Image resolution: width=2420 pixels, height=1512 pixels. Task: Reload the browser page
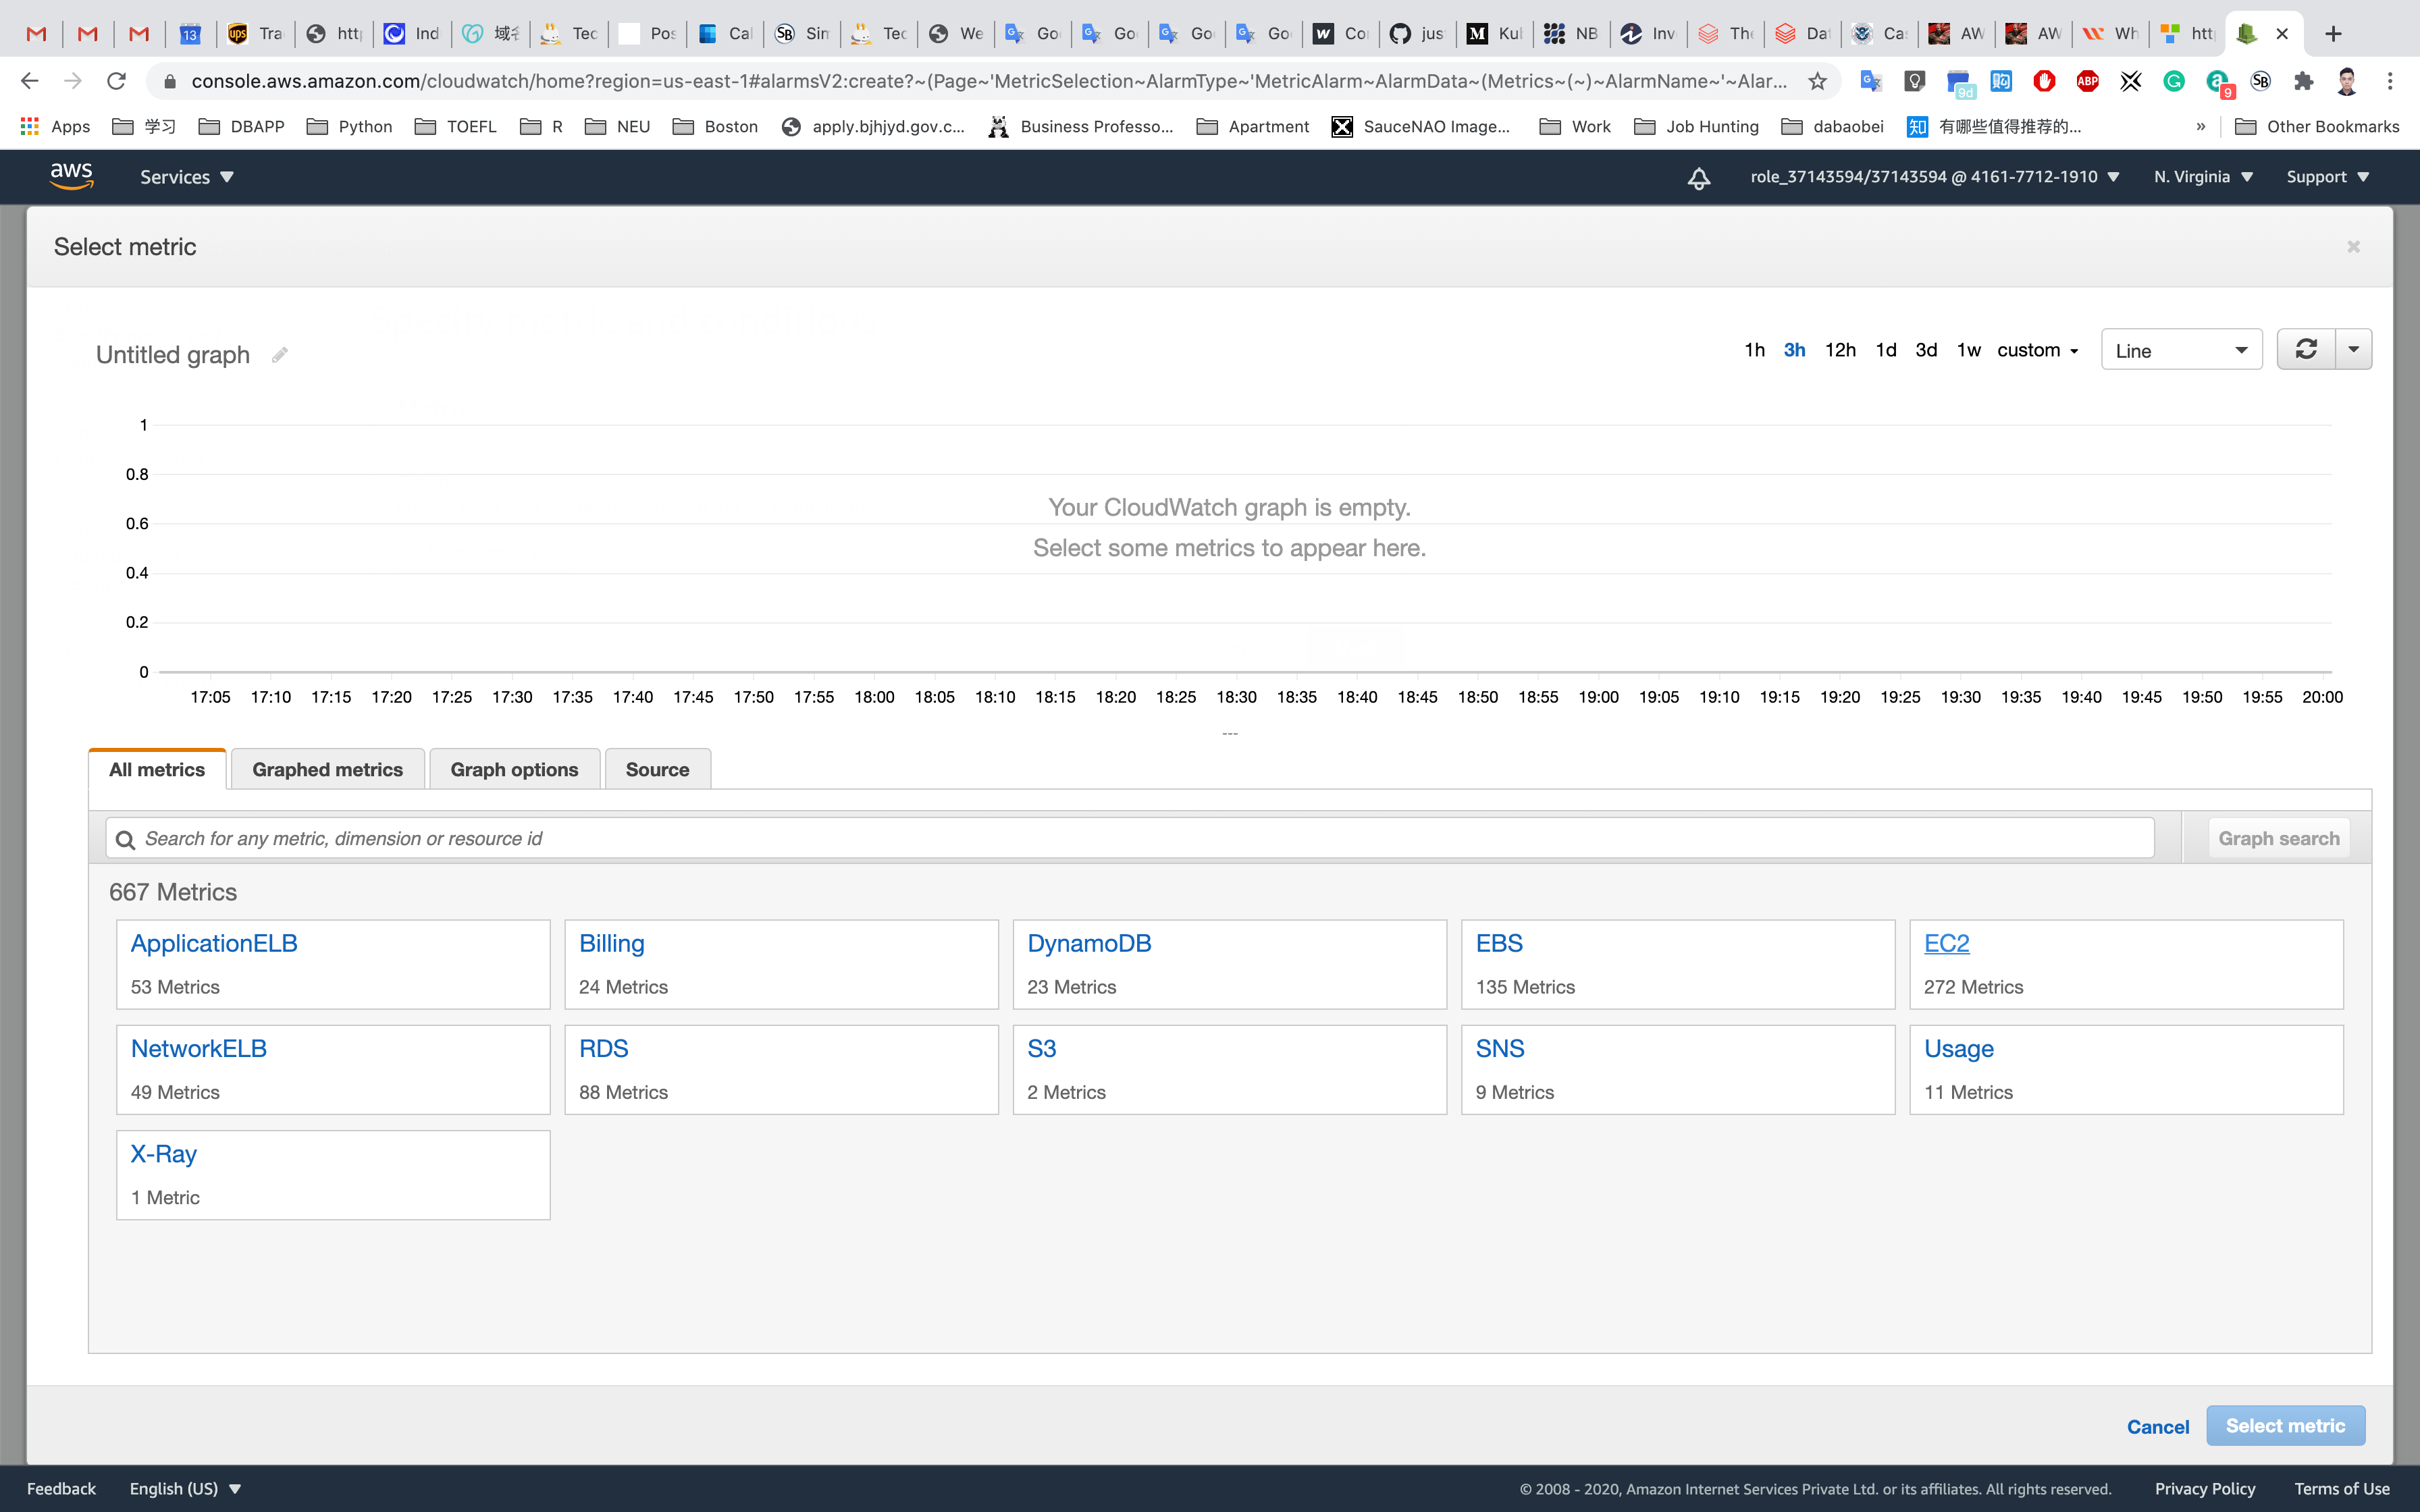coord(117,82)
